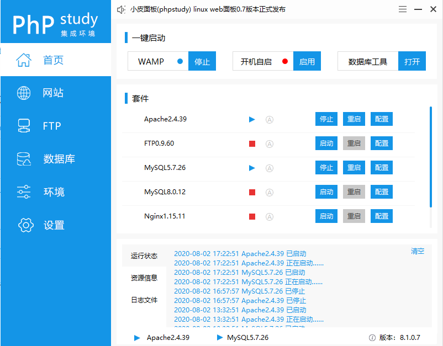Click the announcement speaker icon
443x346 pixels.
[x=121, y=9]
